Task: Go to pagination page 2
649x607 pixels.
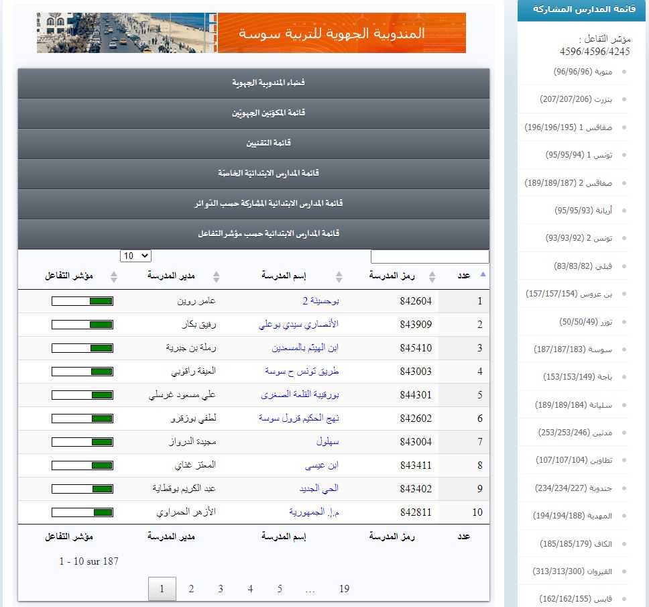Action: click(x=191, y=588)
